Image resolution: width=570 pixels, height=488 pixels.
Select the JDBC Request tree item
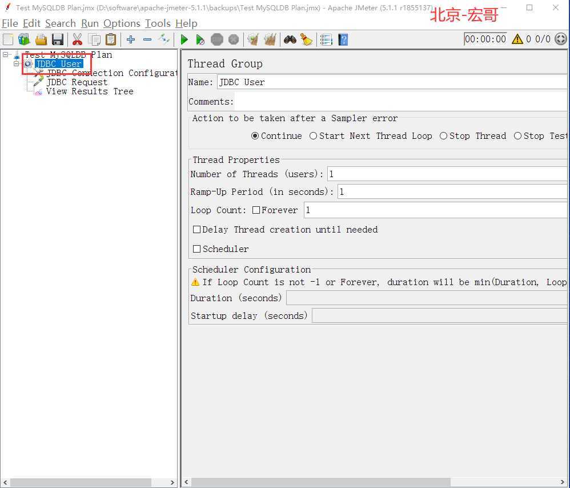tap(77, 82)
